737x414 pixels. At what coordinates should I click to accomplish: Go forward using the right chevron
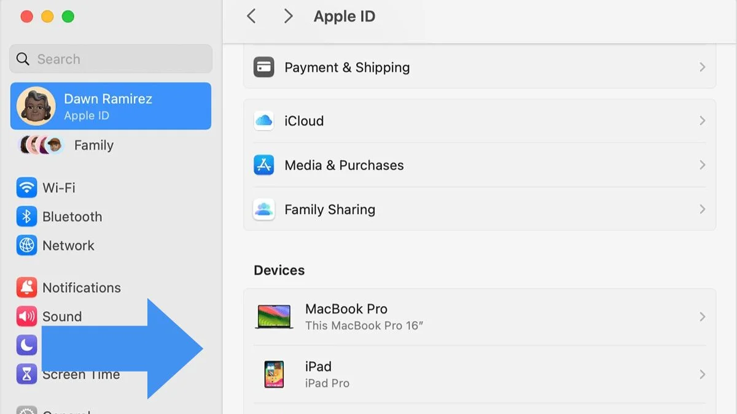(x=288, y=16)
